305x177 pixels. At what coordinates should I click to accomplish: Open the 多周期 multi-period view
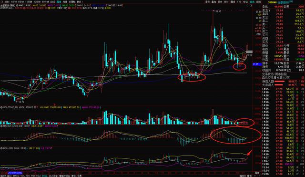tap(71, 2)
